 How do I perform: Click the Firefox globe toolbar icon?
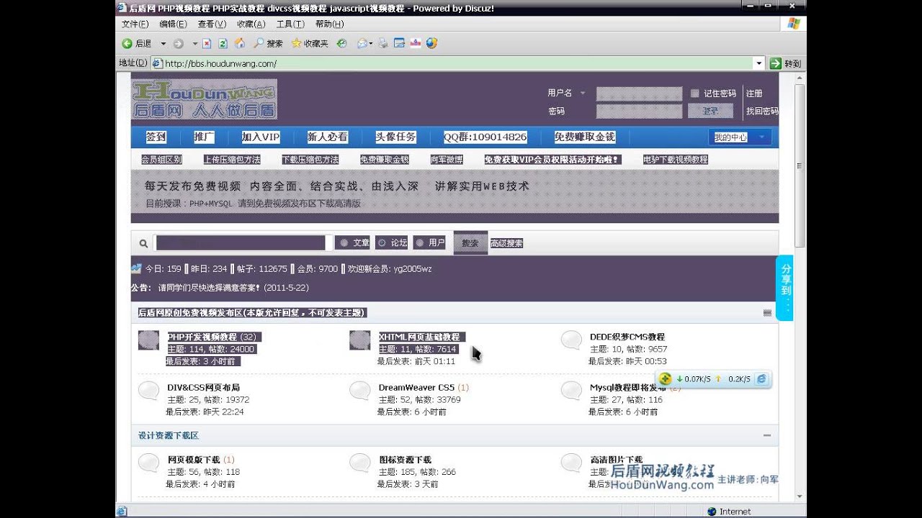point(431,43)
